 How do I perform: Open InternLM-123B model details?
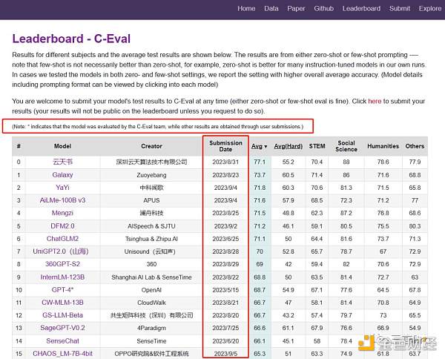(62, 277)
